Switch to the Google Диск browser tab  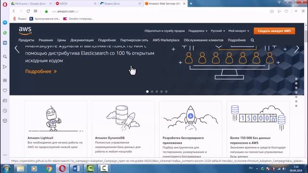[31, 3]
